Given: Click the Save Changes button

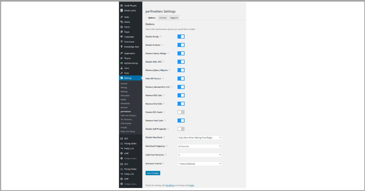Looking at the screenshot, I should click(x=153, y=173).
